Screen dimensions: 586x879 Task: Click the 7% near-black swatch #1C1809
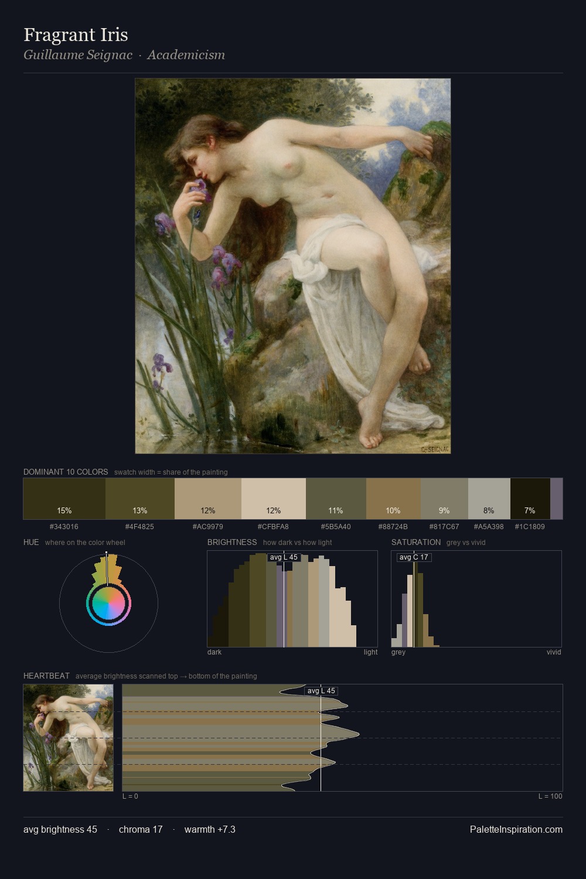coord(530,499)
